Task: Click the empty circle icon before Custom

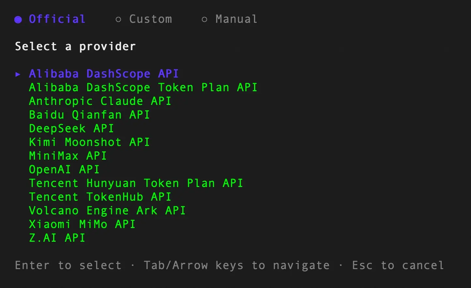Action: point(118,20)
